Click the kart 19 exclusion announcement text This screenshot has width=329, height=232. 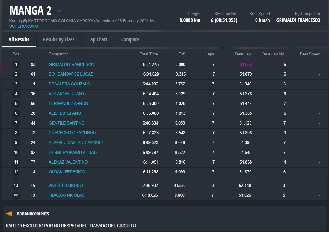pyautogui.click(x=71, y=226)
